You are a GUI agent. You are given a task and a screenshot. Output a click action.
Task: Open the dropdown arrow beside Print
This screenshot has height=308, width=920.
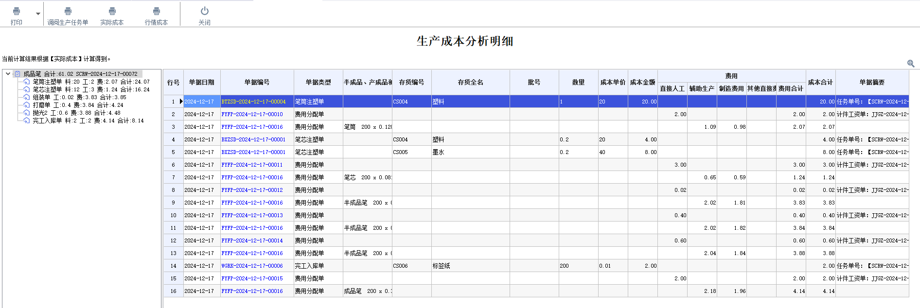(38, 14)
